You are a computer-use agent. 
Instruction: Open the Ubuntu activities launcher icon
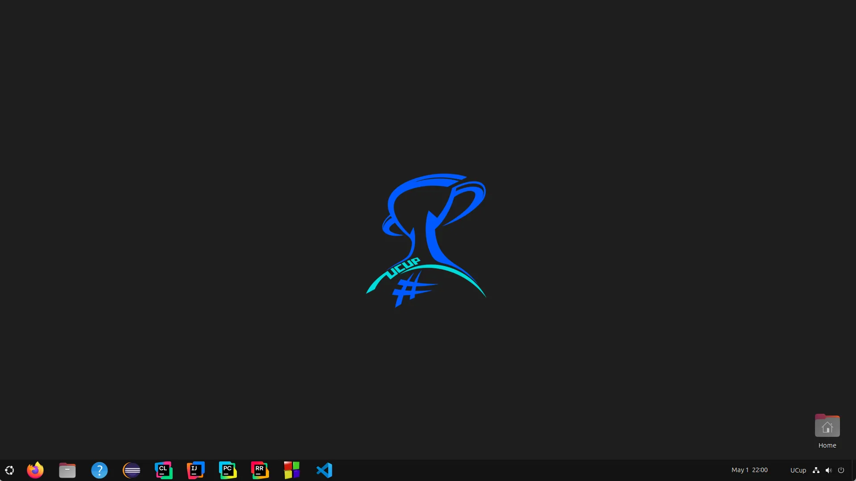pos(9,470)
